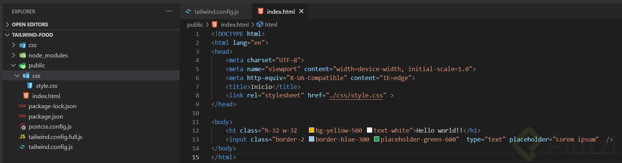
Task: Click npm icon beside package-lock.json
Action: [x=22, y=106]
